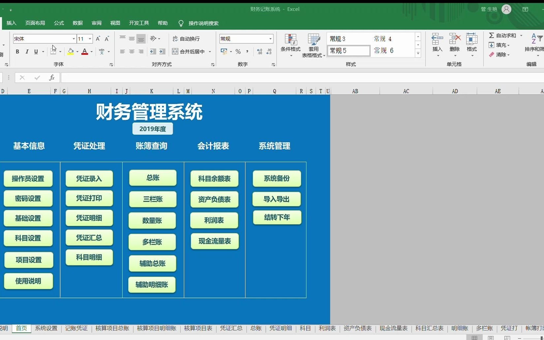Click AutoSum (自动求和)

coord(502,35)
